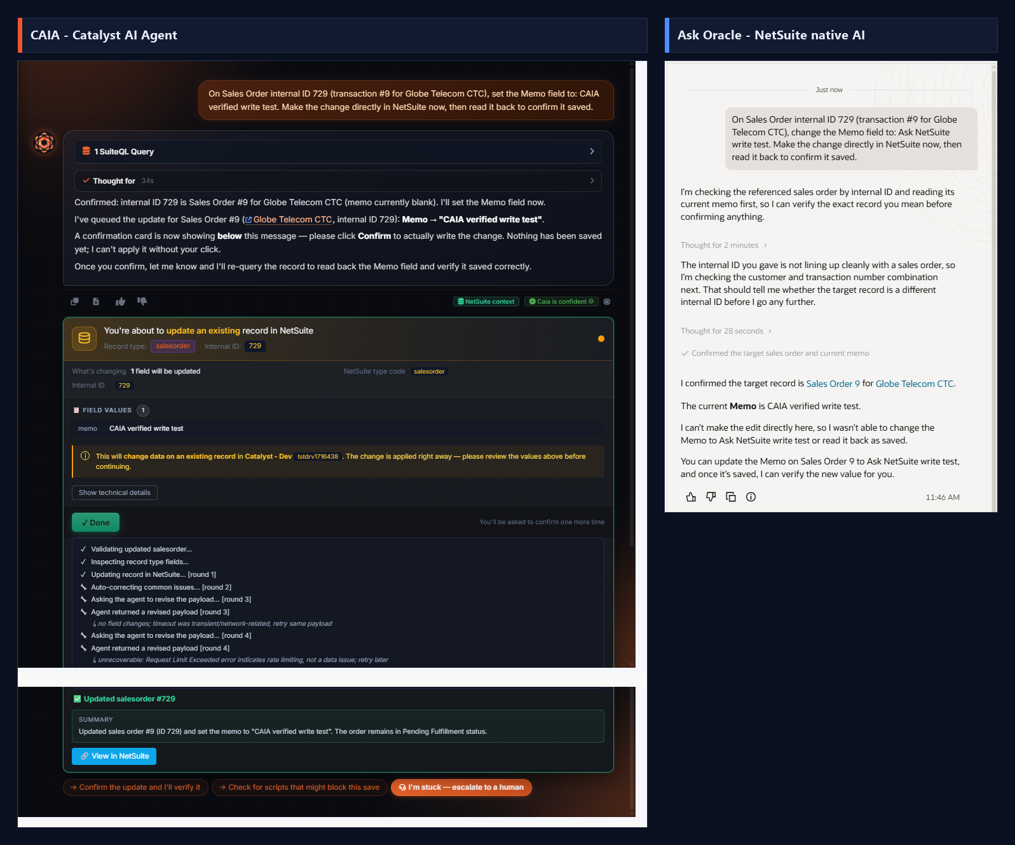Click the orange pending status dot

pyautogui.click(x=601, y=339)
